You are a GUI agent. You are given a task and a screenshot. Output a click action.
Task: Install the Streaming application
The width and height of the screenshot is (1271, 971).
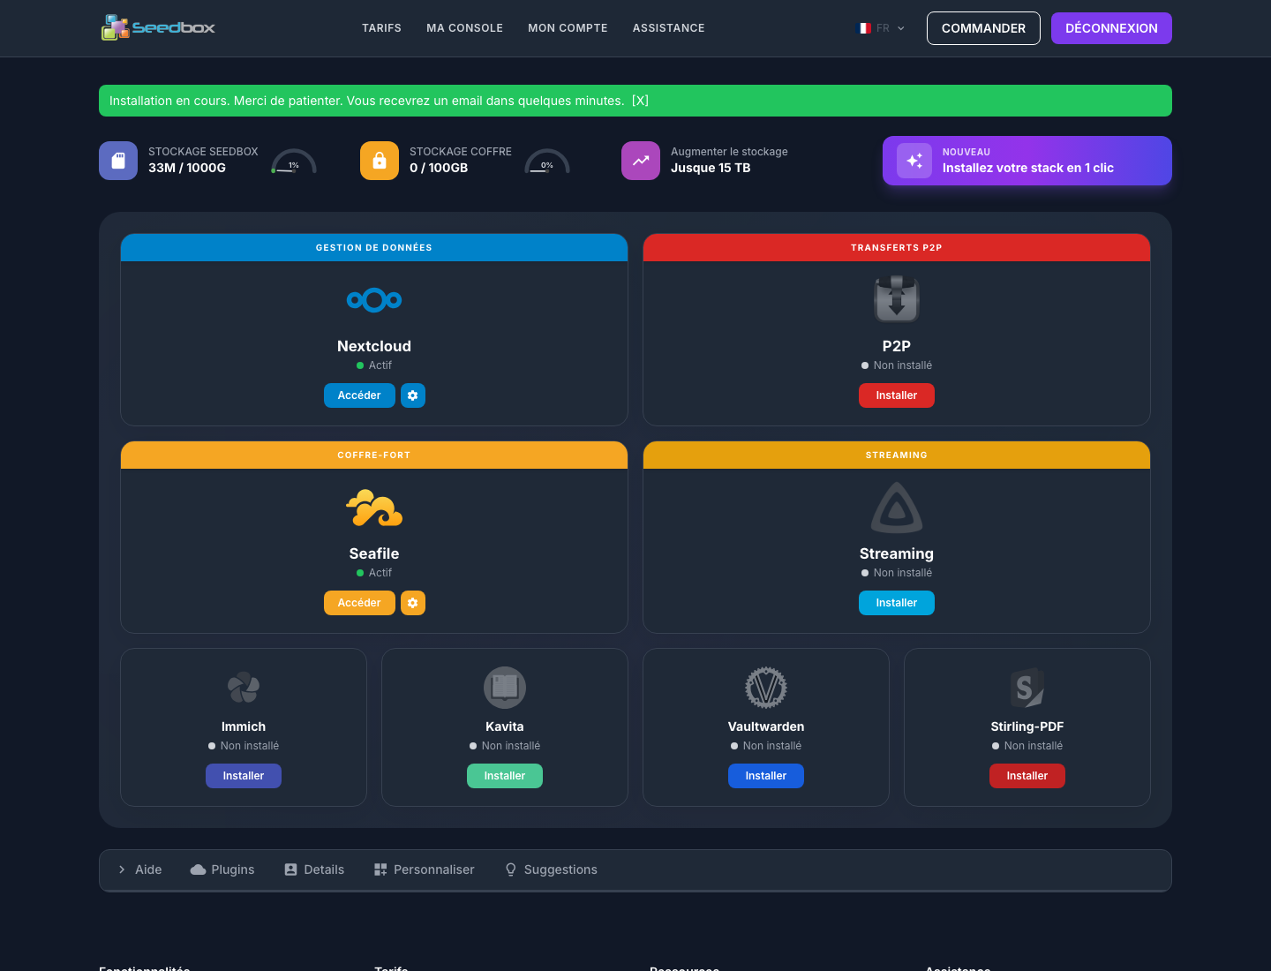897,603
